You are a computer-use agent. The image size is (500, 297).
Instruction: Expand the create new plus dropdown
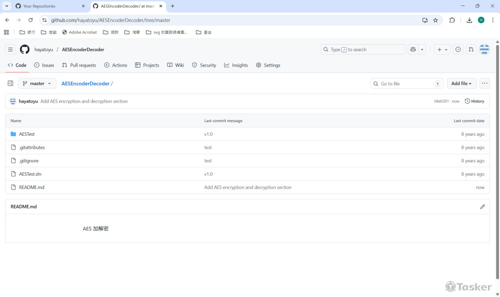[x=442, y=50]
